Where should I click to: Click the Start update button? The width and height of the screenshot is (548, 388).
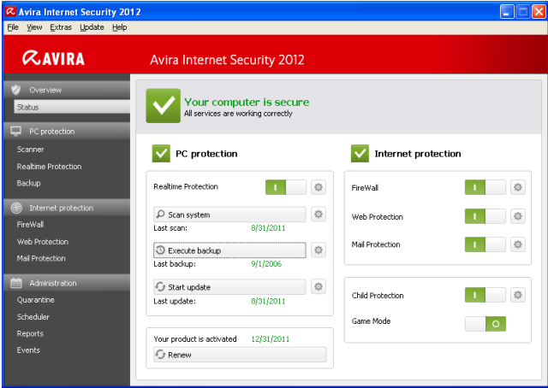click(x=229, y=287)
